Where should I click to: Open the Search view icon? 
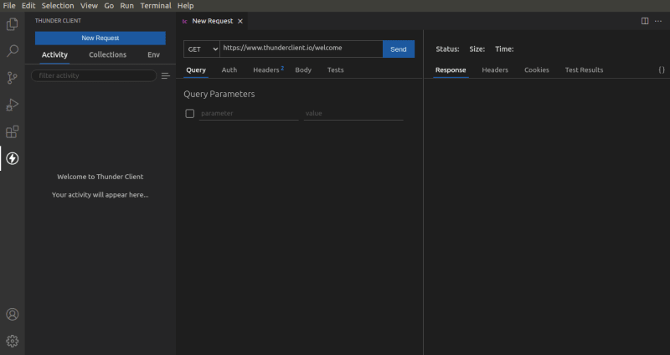(x=13, y=51)
